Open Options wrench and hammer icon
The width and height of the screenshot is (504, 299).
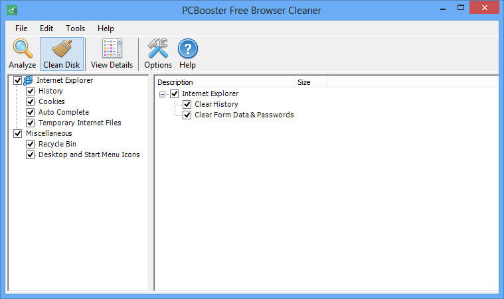pos(158,48)
